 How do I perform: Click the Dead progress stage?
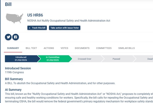click(149, 59)
